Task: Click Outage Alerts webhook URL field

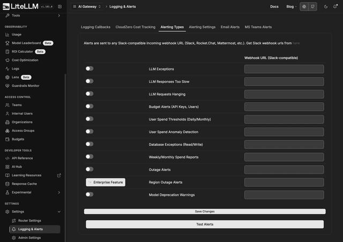Action: (x=284, y=170)
